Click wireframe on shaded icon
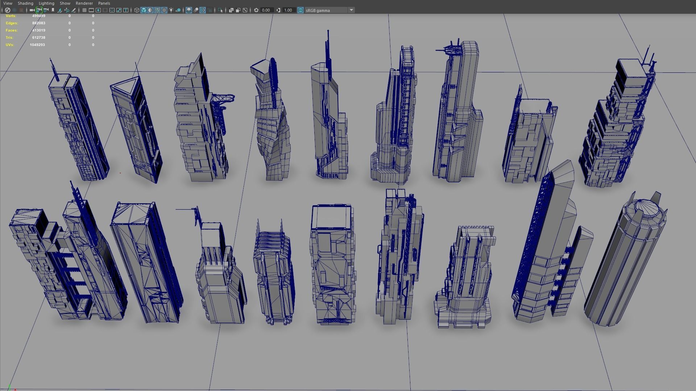This screenshot has width=696, height=391. pyautogui.click(x=157, y=10)
